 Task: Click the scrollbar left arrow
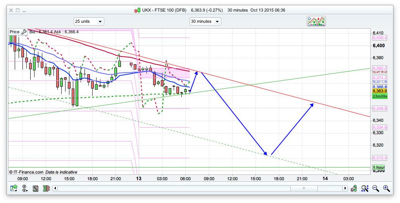click(x=55, y=188)
